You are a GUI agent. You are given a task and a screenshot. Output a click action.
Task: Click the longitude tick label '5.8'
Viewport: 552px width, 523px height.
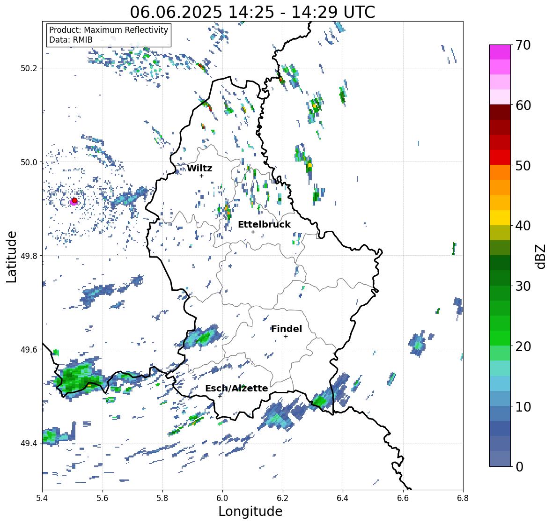[x=162, y=498]
